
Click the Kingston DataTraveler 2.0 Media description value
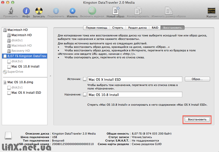(74, 134)
